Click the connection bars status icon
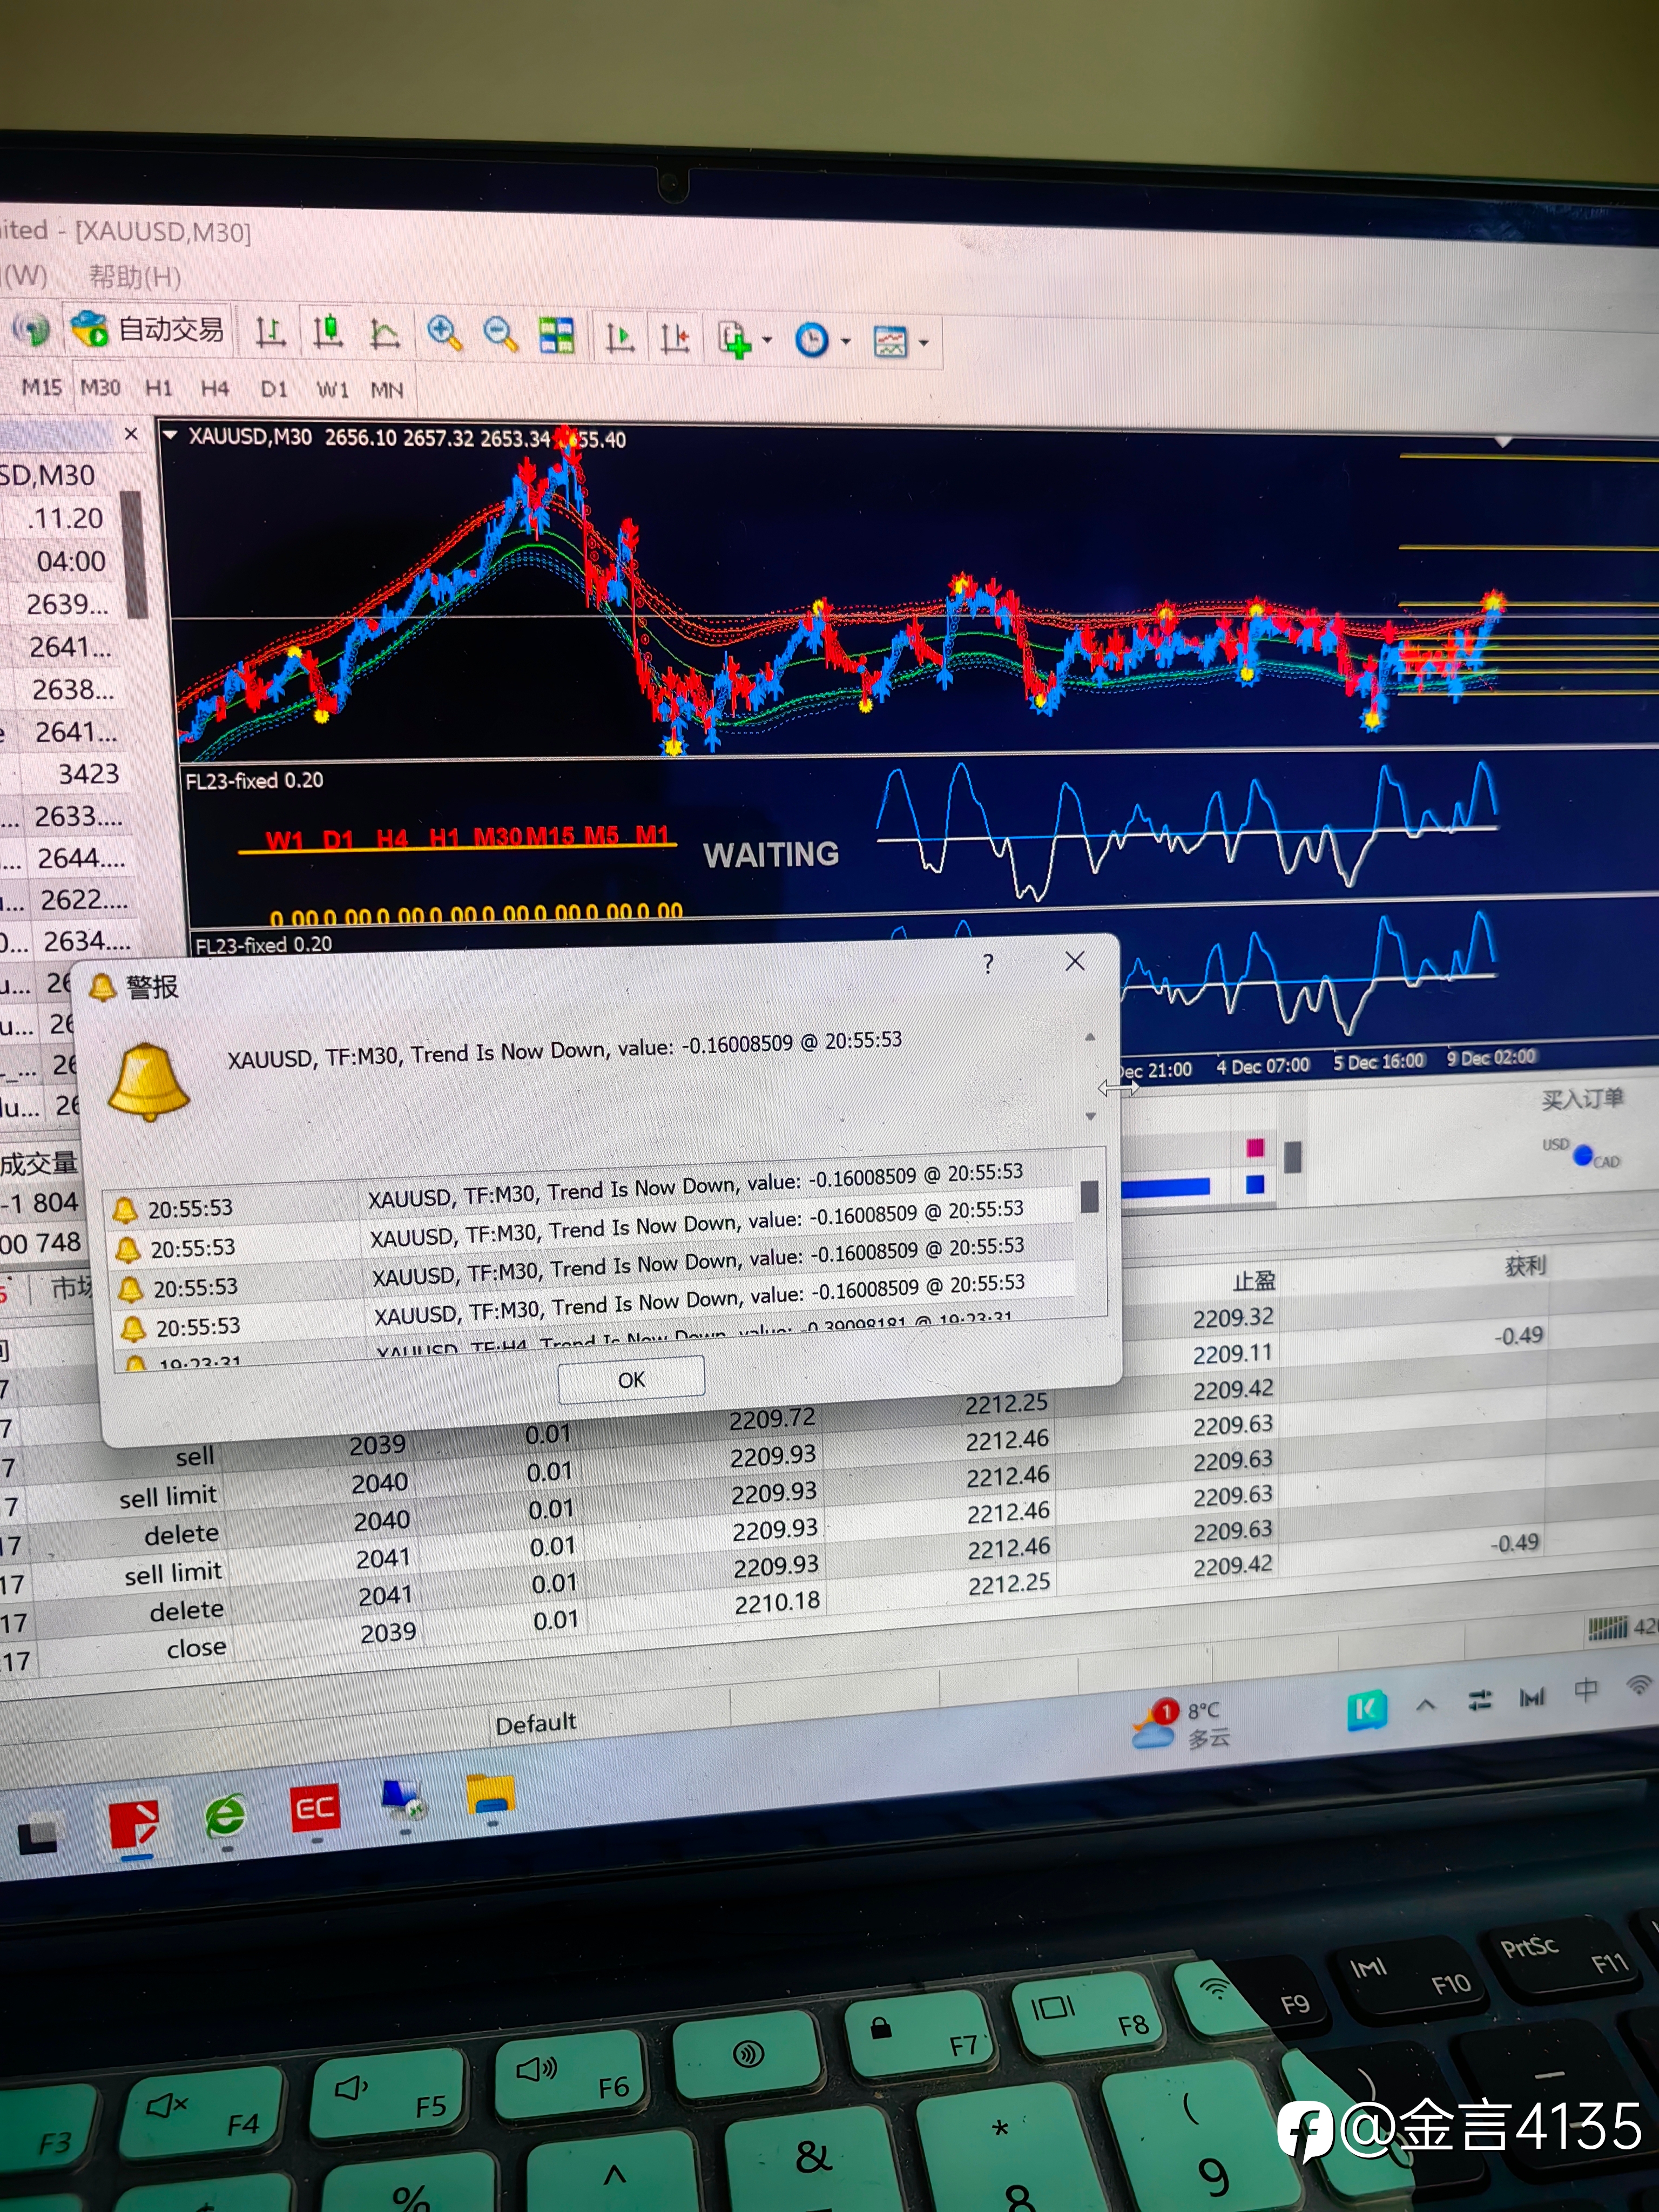Screen dimensions: 1659x2212 [1608, 1628]
